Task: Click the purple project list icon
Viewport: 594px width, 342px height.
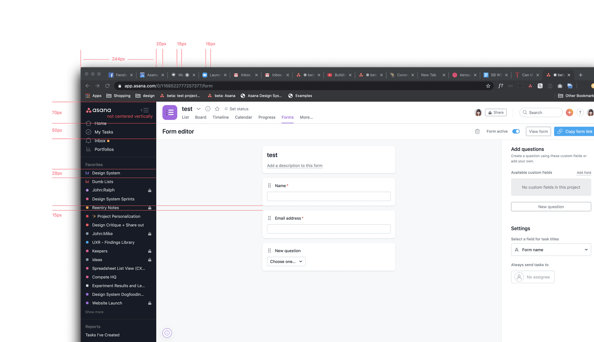Action: (x=170, y=112)
